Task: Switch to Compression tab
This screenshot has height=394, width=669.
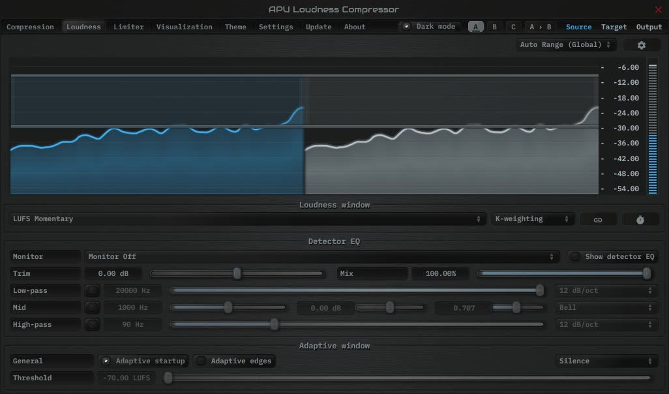Action: coord(30,27)
